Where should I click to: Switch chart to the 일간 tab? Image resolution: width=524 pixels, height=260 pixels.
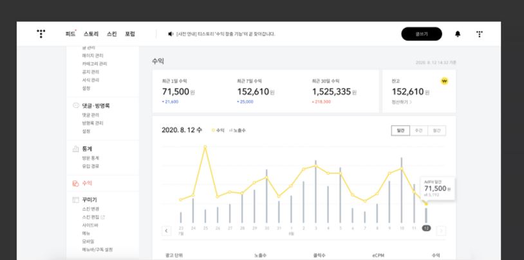point(400,131)
